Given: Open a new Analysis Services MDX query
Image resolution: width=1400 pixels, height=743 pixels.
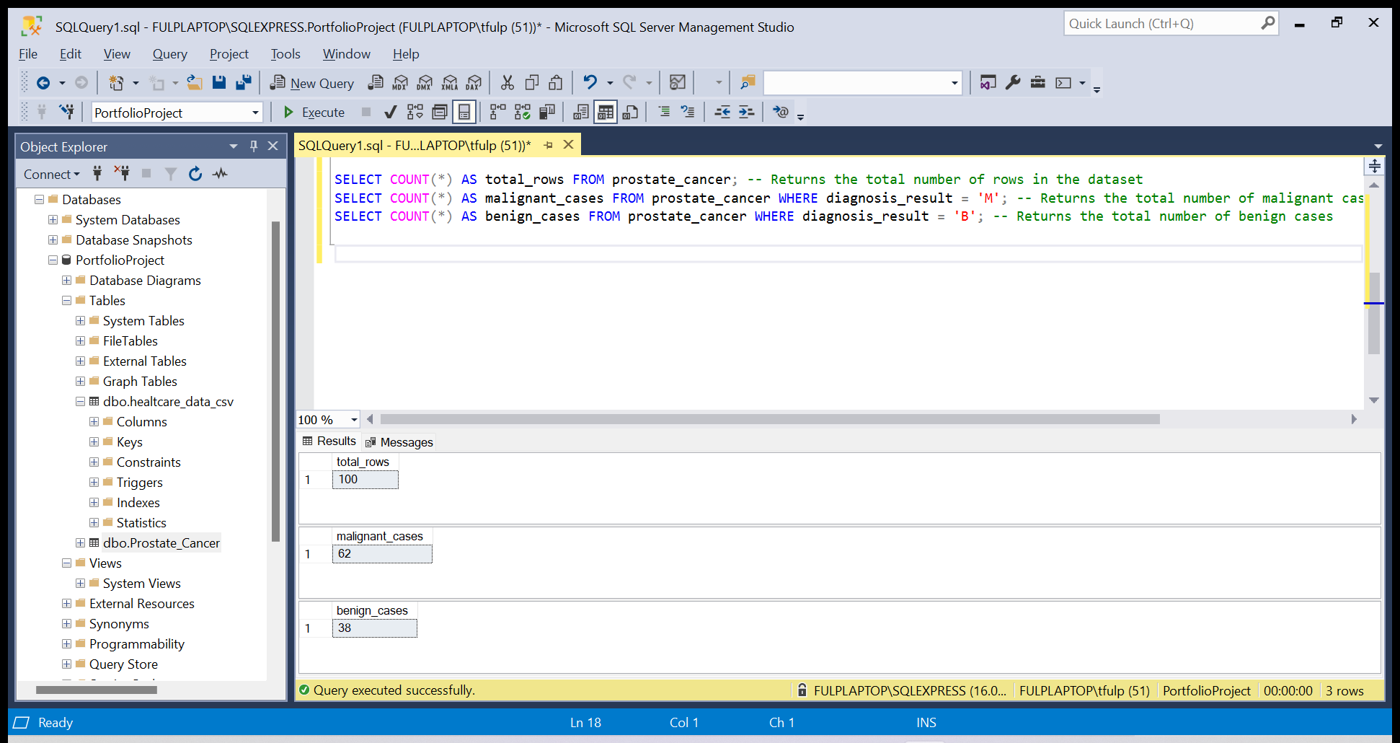Looking at the screenshot, I should point(399,82).
